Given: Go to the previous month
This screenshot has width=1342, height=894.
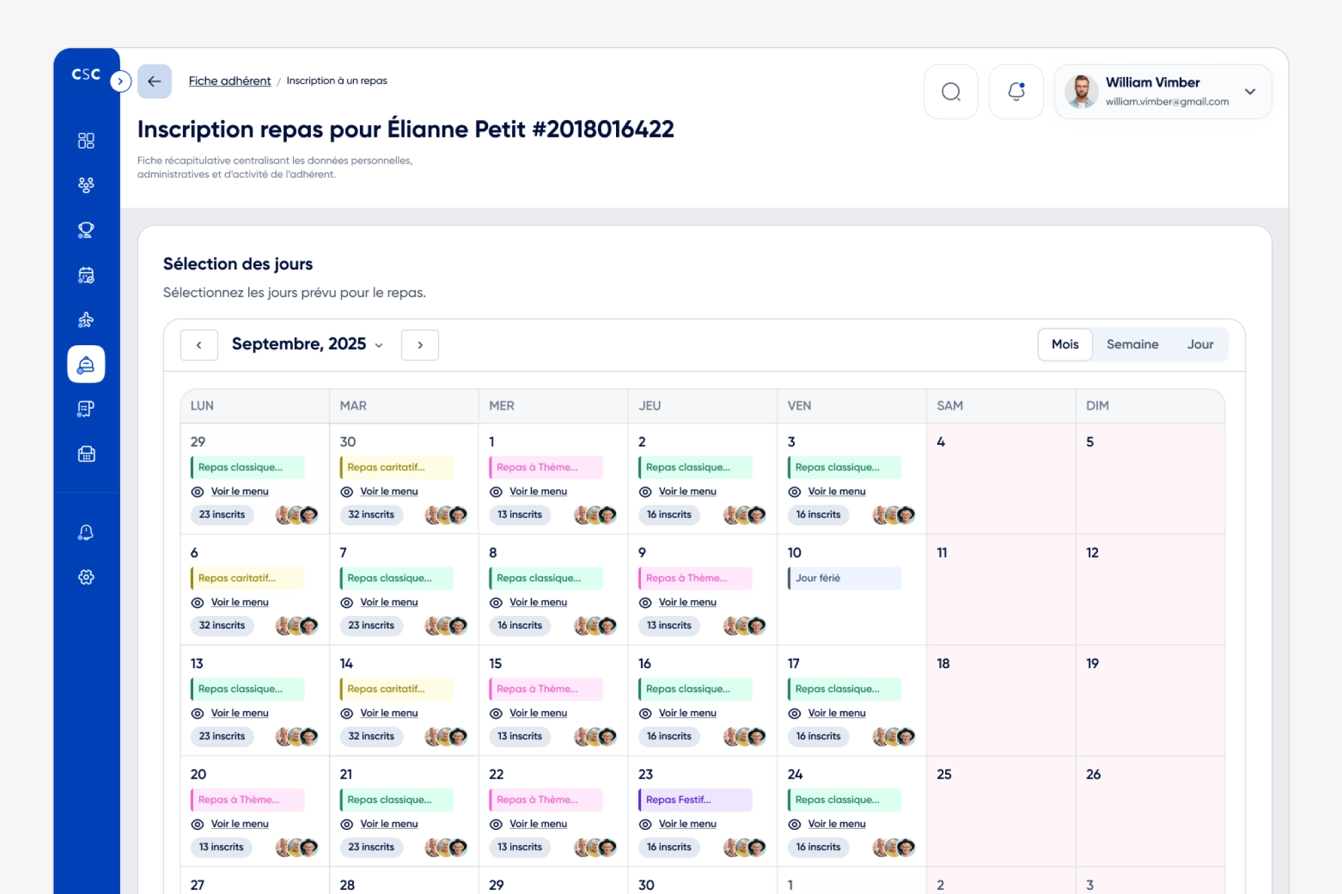Looking at the screenshot, I should click(x=199, y=345).
